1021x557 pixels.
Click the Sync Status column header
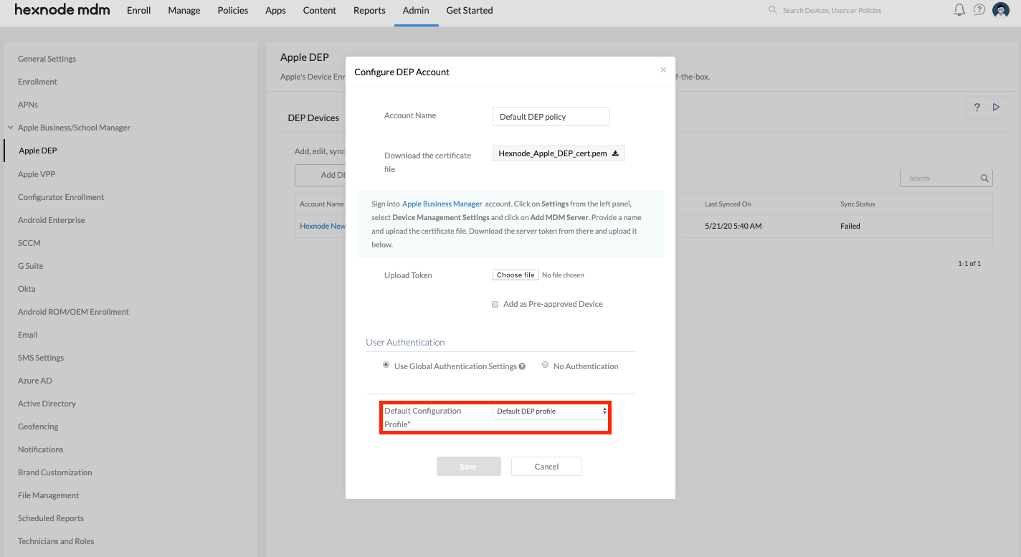coord(858,204)
